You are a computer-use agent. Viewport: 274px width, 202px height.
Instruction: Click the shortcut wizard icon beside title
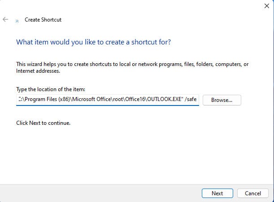pos(17,21)
